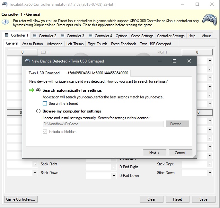Click Next > button in dialog
The image size is (220, 208).
154,153
